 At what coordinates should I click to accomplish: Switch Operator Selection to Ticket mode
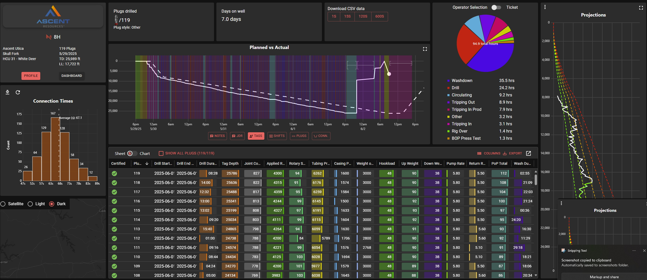[496, 7]
